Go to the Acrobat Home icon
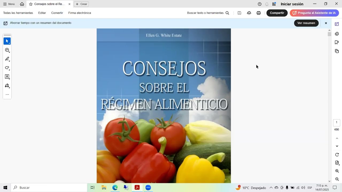The image size is (342, 192). pyautogui.click(x=22, y=4)
